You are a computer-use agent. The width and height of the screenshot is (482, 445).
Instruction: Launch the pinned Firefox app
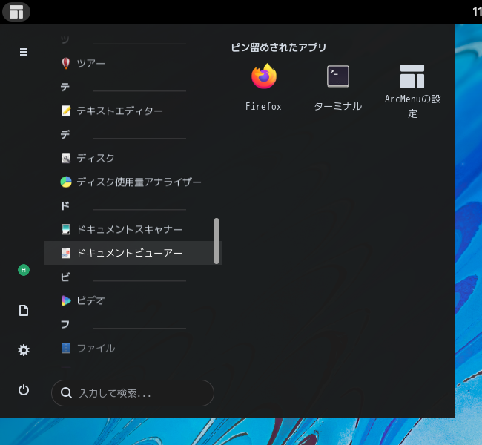(x=264, y=76)
